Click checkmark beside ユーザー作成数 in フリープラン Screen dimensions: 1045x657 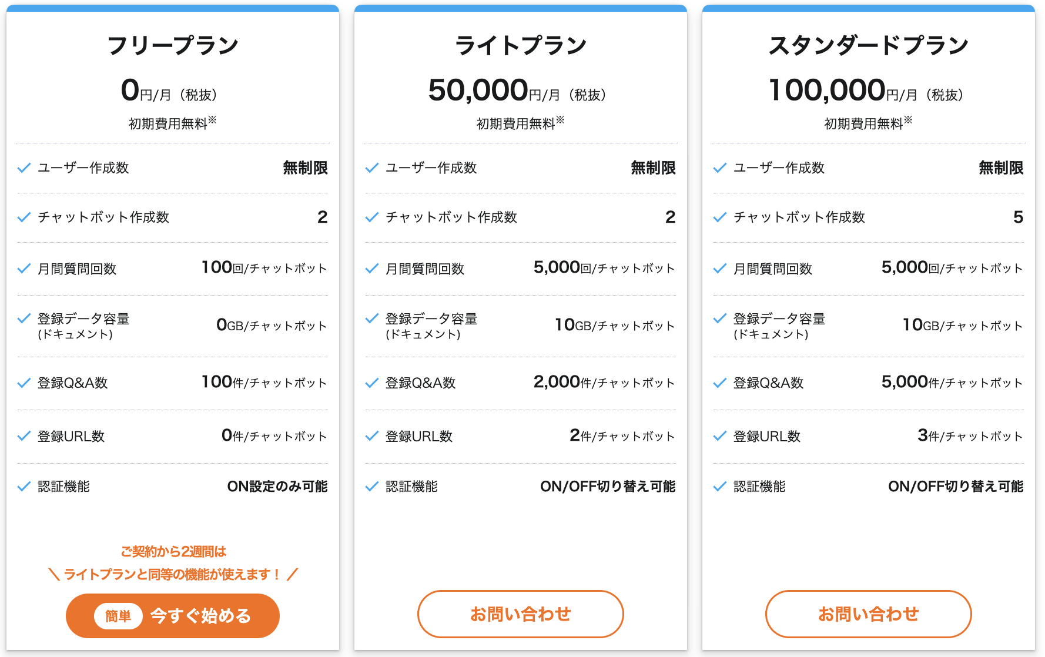(24, 168)
